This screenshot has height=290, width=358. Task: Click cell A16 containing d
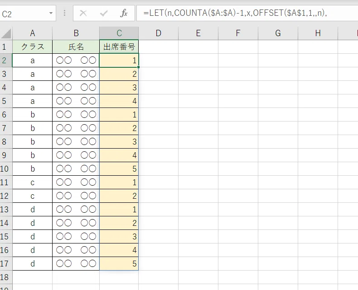tap(33, 250)
